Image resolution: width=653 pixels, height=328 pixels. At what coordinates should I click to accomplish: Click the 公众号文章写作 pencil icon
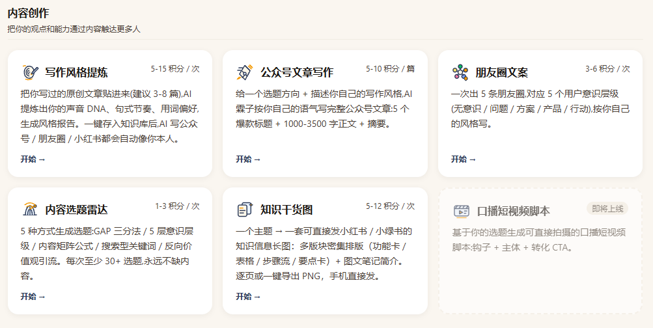click(245, 72)
